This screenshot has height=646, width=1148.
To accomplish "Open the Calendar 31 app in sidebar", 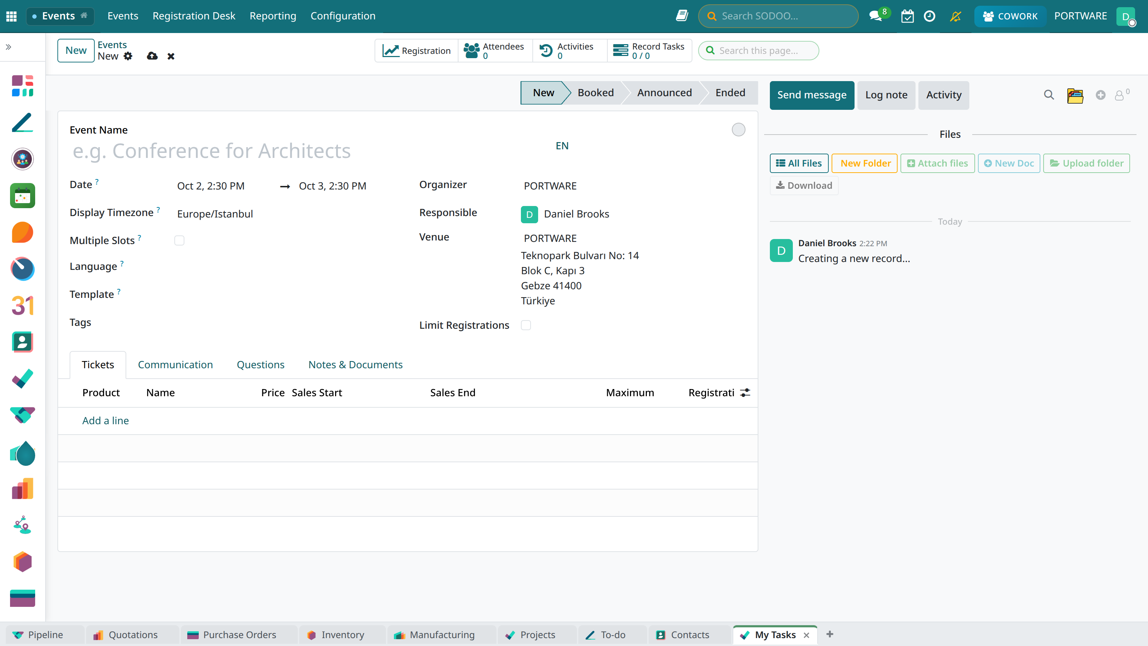I will tap(22, 305).
